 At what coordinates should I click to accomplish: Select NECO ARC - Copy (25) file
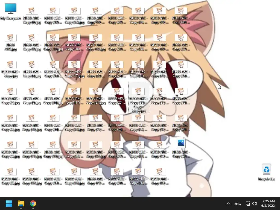coord(117,96)
